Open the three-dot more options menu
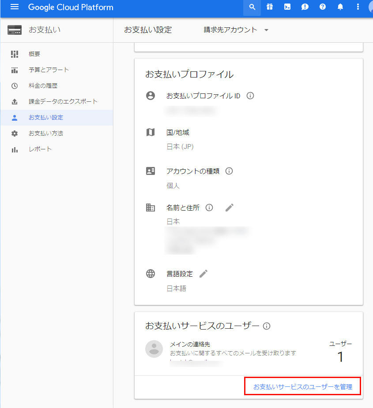Screen dimensions: 373x408 (358, 7)
